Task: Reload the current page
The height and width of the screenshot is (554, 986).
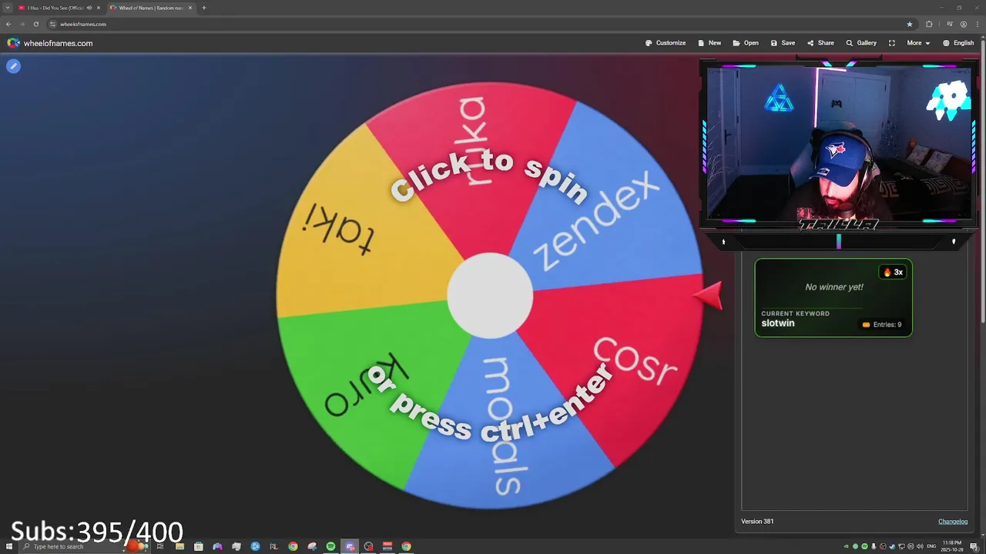Action: (35, 24)
